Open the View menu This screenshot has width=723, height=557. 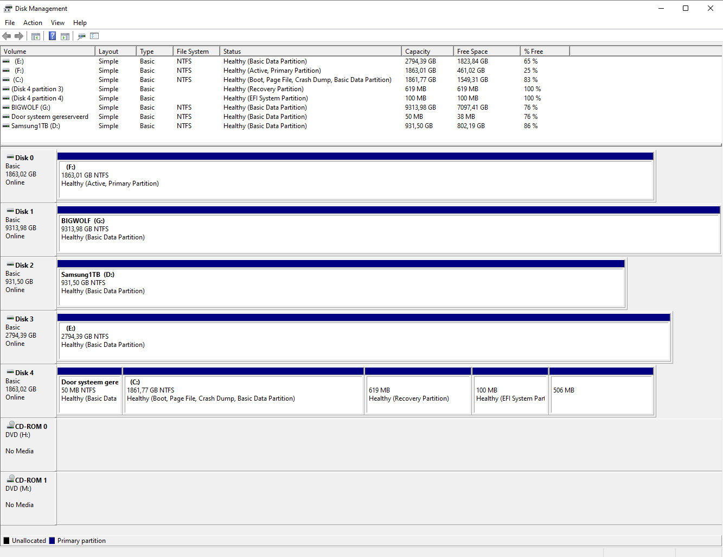click(57, 23)
